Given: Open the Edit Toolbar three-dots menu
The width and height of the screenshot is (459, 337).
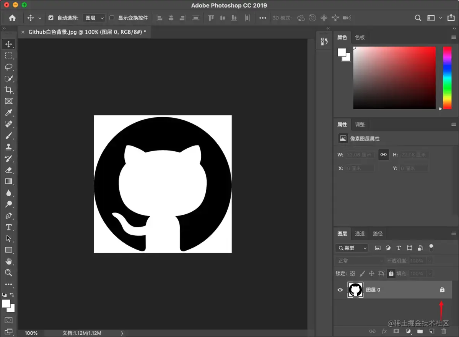Looking at the screenshot, I should coord(9,284).
